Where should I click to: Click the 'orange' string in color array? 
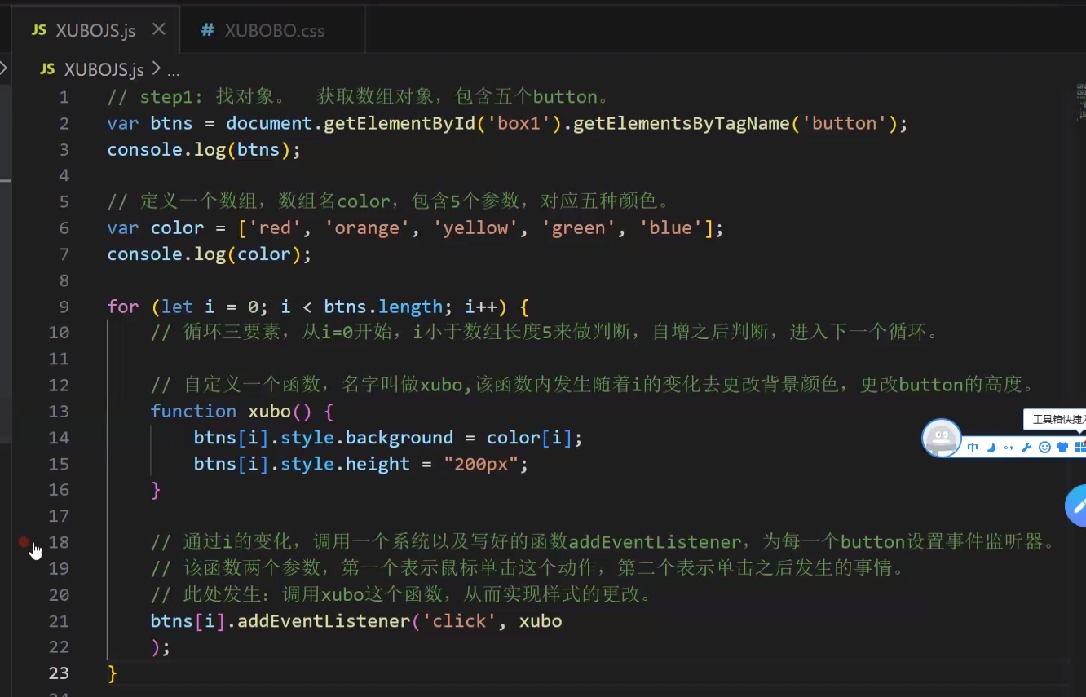(367, 228)
